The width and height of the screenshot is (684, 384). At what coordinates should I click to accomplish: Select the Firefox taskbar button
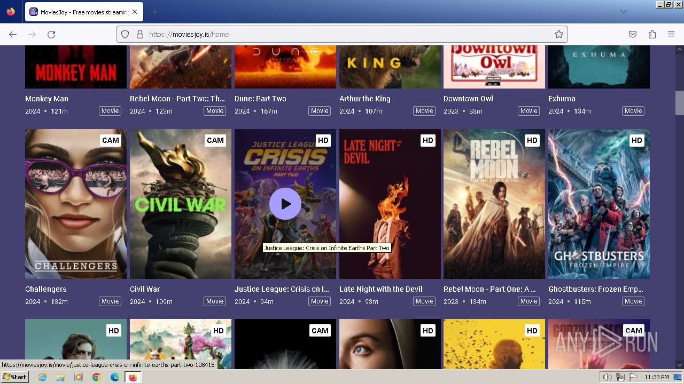(133, 377)
